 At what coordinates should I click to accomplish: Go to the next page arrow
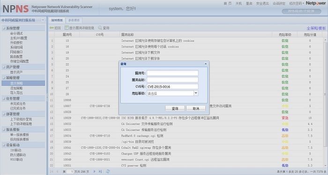click(x=94, y=171)
